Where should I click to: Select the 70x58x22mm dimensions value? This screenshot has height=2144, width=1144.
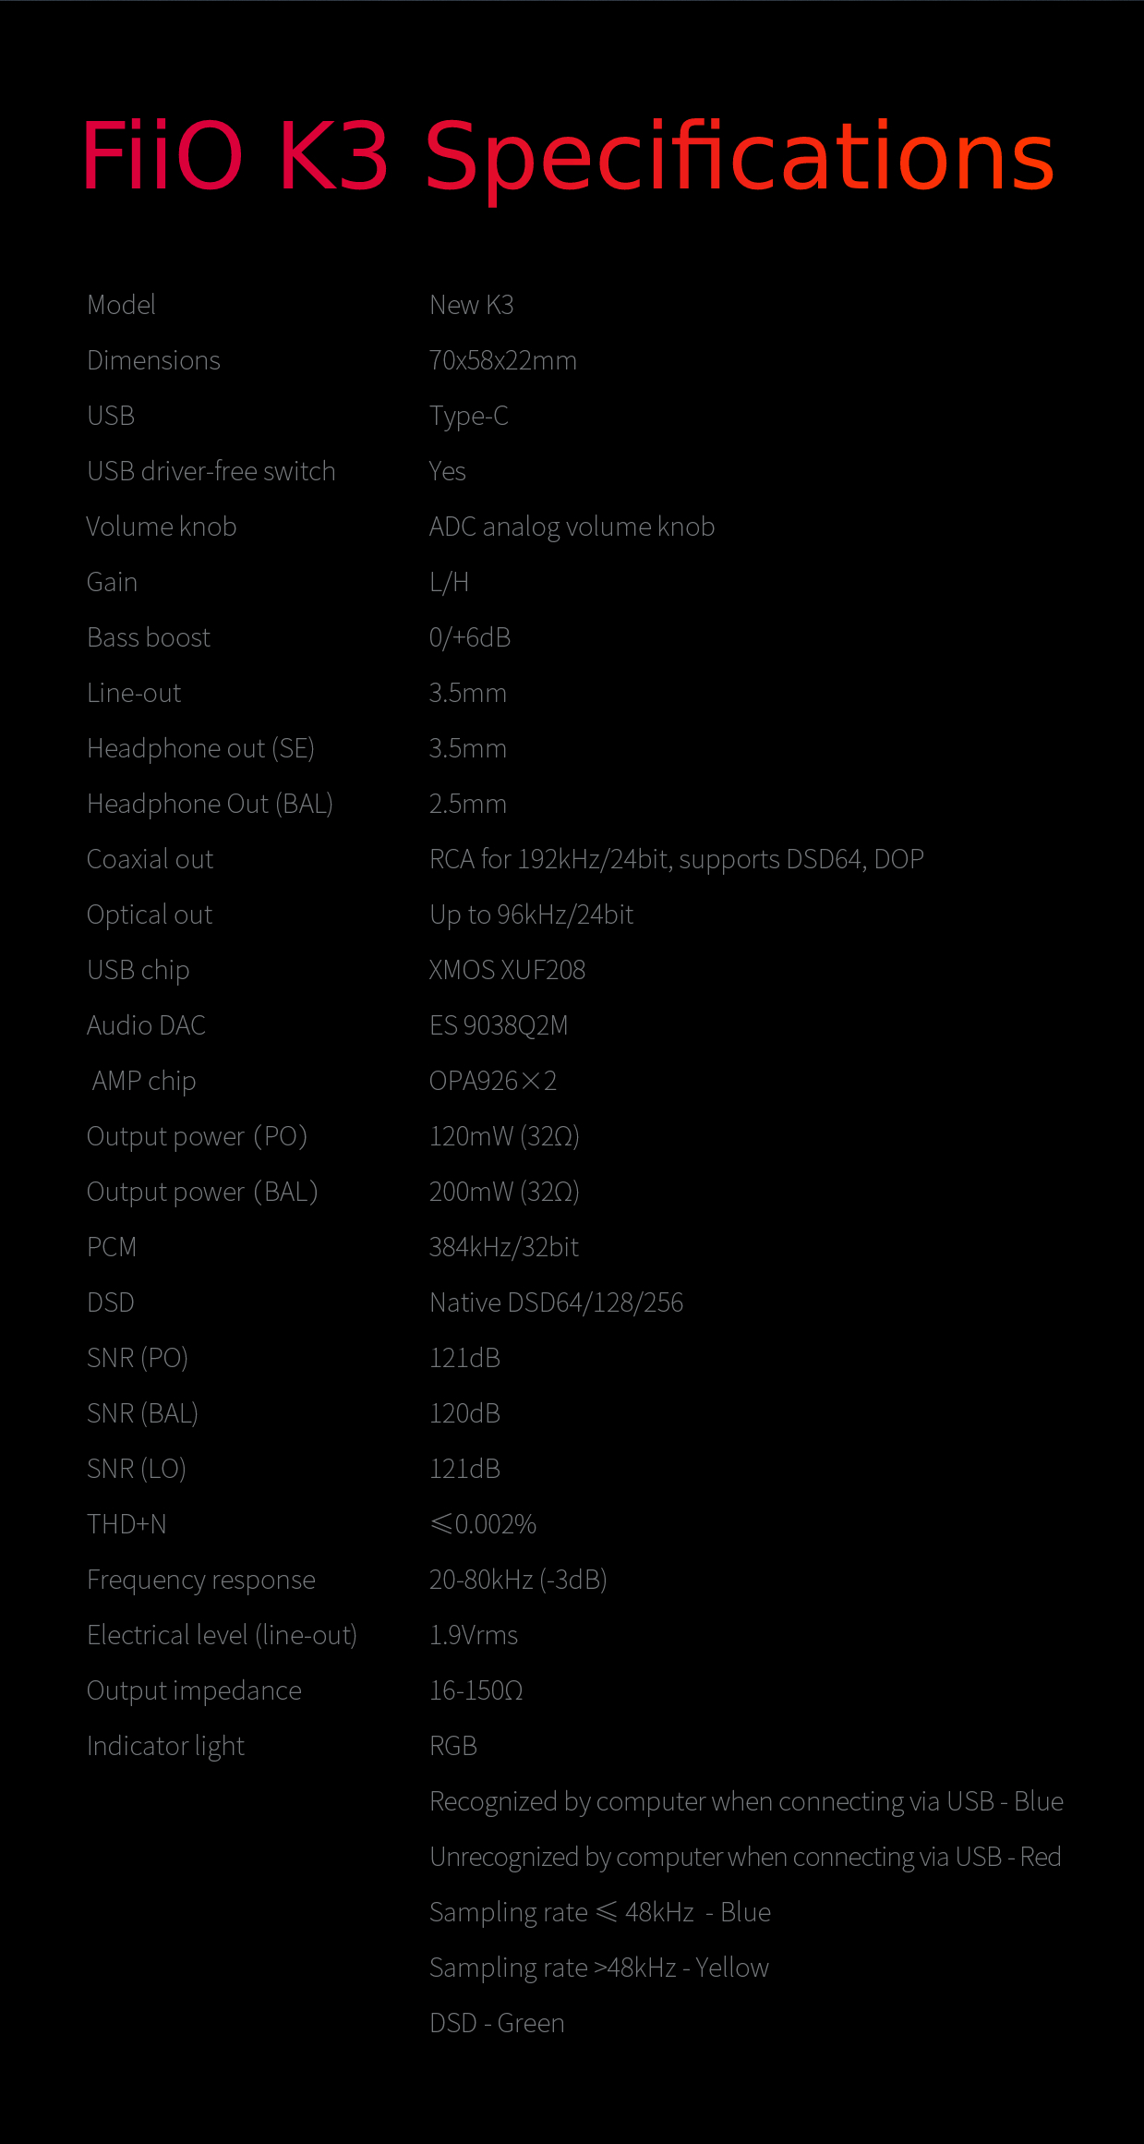(502, 360)
